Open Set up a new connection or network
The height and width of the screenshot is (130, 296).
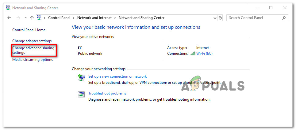(x=117, y=76)
